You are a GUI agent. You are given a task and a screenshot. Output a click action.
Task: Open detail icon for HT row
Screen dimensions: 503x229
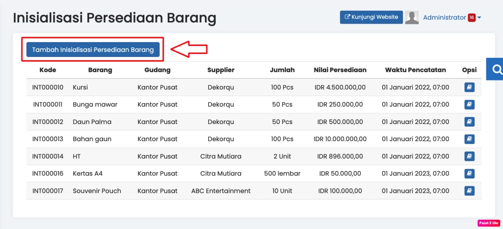[469, 156]
